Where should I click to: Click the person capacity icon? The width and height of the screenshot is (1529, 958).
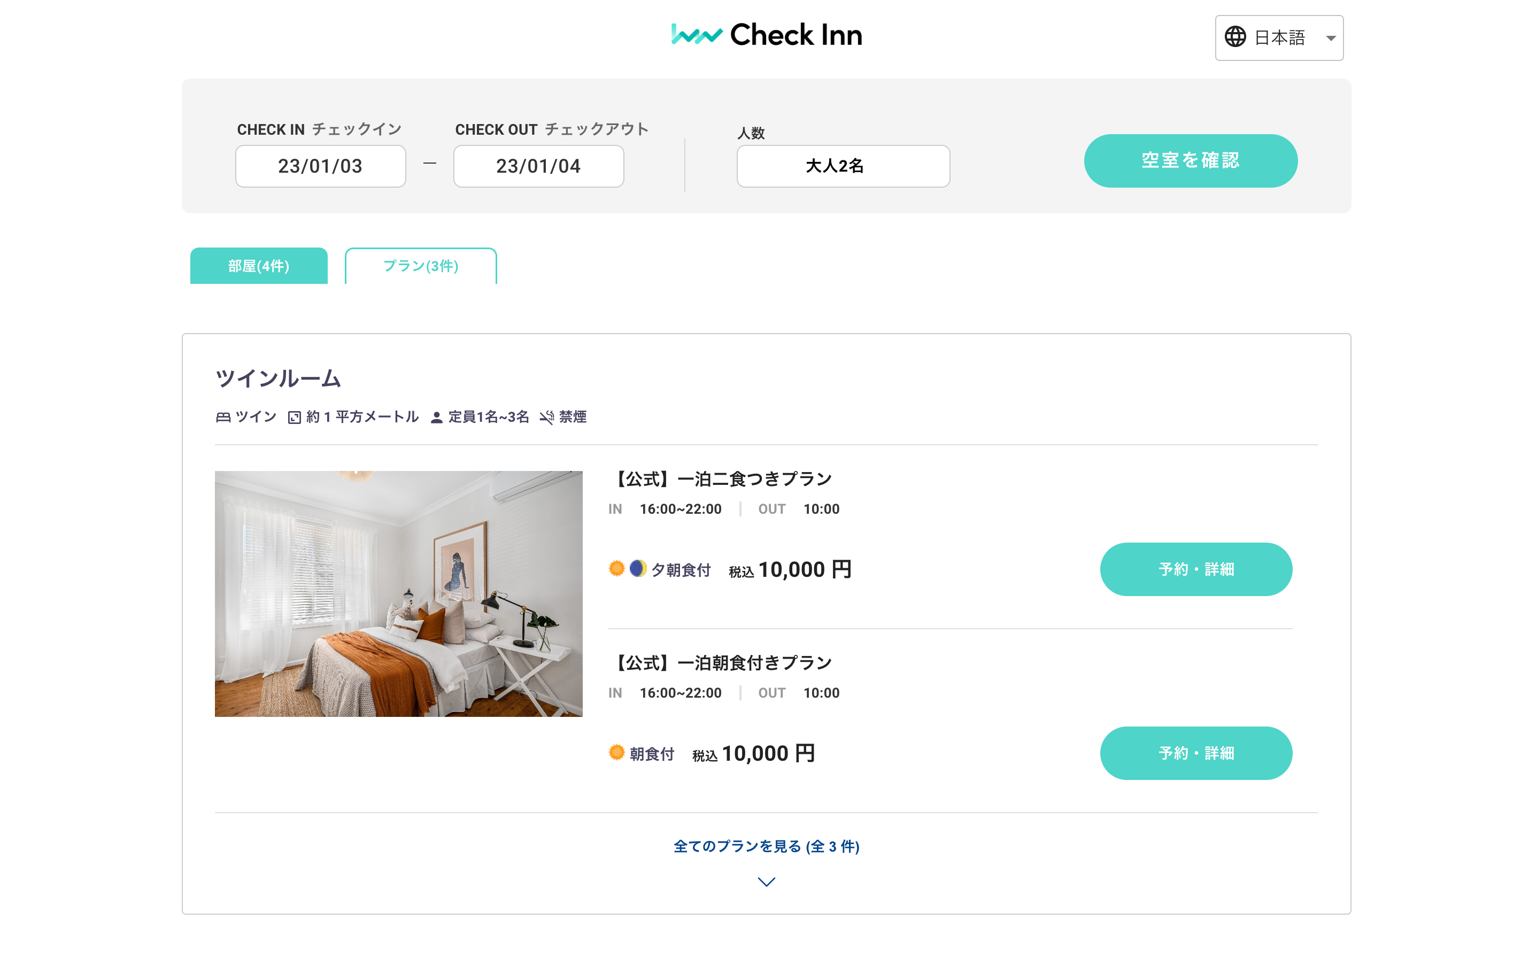pyautogui.click(x=436, y=418)
